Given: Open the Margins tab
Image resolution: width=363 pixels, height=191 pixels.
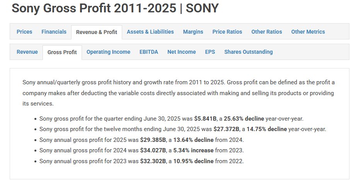Looking at the screenshot, I should [193, 32].
